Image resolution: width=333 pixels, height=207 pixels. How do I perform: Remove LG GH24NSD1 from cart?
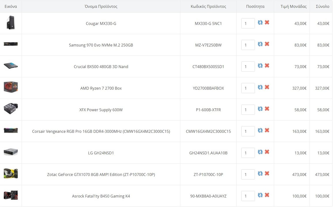(x=267, y=152)
